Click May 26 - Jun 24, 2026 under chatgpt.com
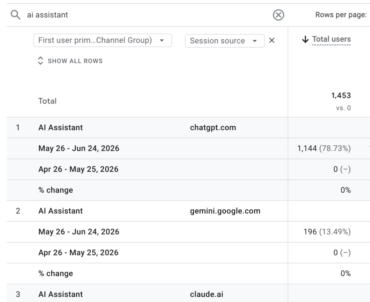Viewport: 370px width, 302px height. (x=79, y=148)
